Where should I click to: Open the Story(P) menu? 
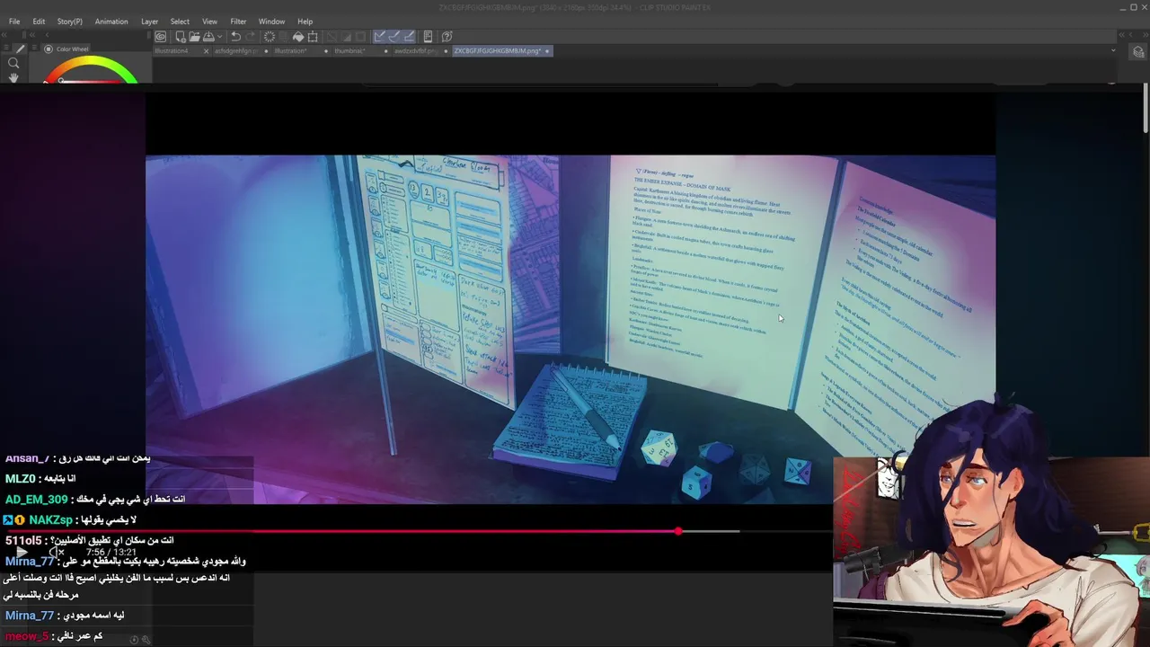point(69,22)
